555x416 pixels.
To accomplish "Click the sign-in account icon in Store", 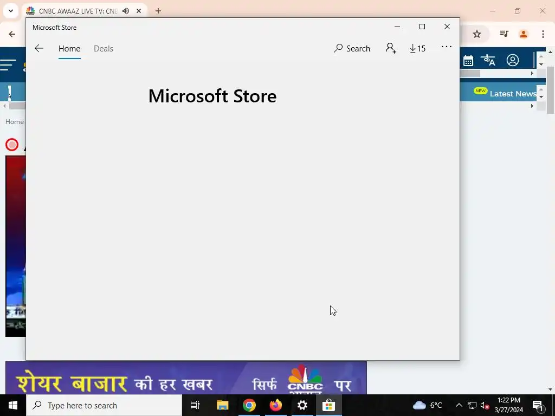I will click(391, 48).
